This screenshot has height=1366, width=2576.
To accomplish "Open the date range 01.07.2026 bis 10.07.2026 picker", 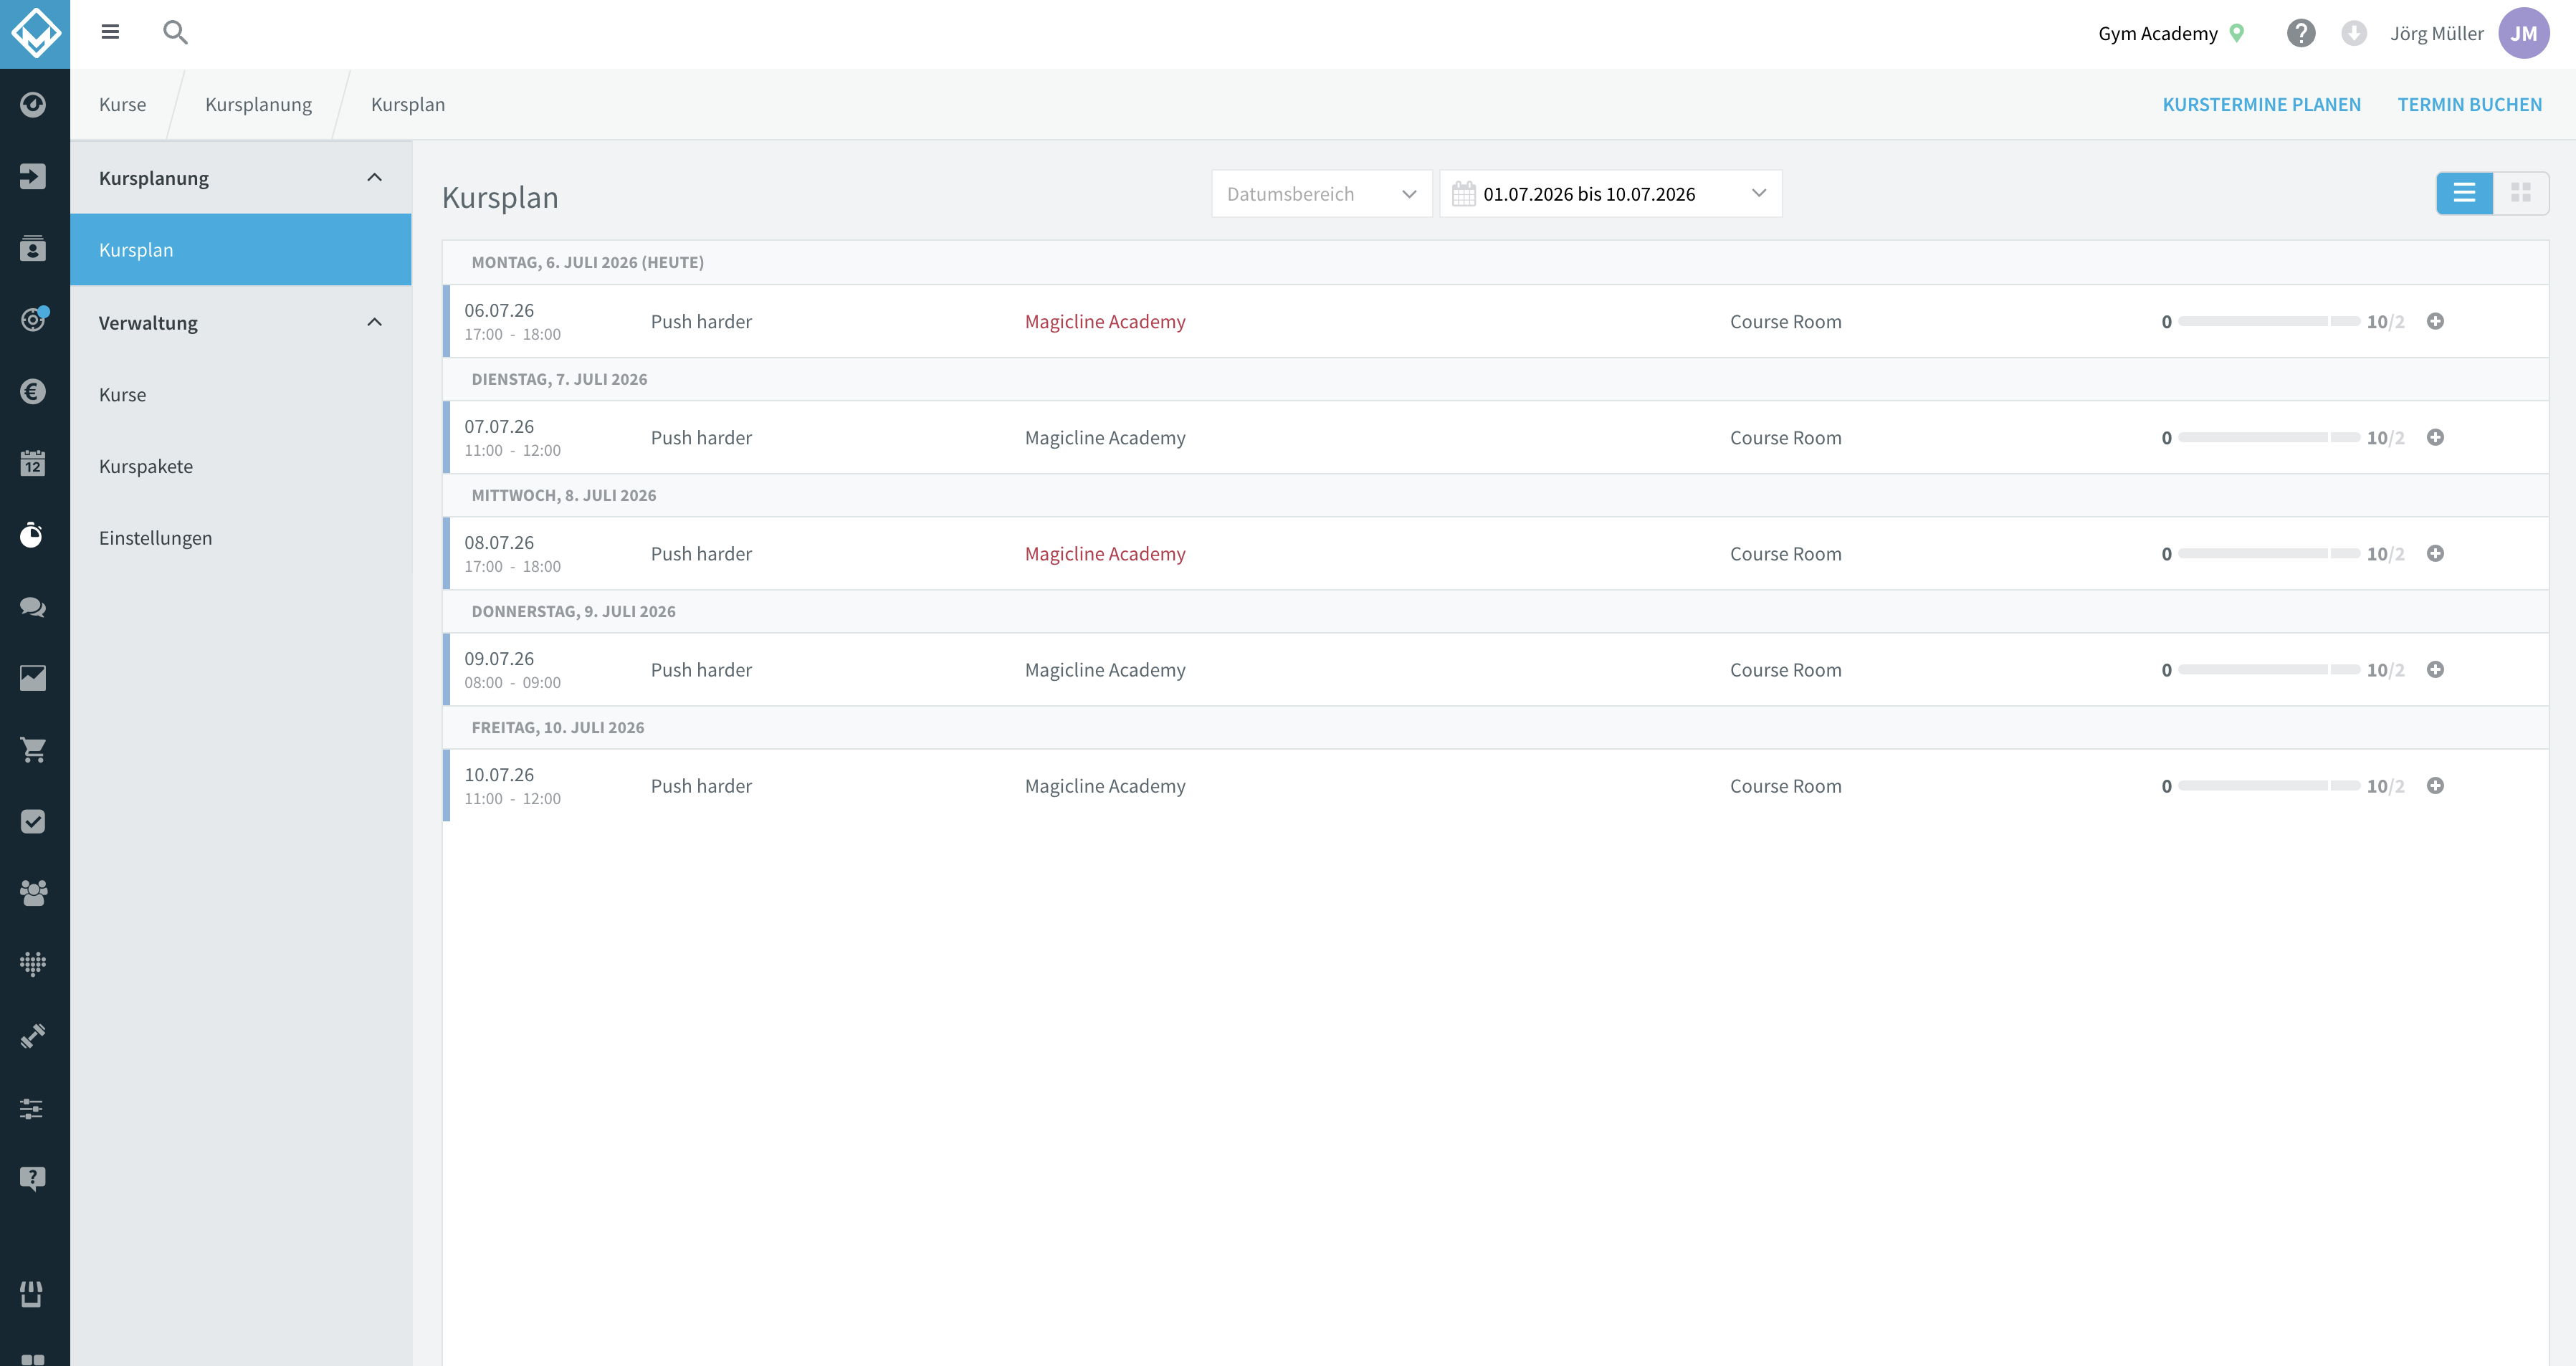I will pos(1610,194).
